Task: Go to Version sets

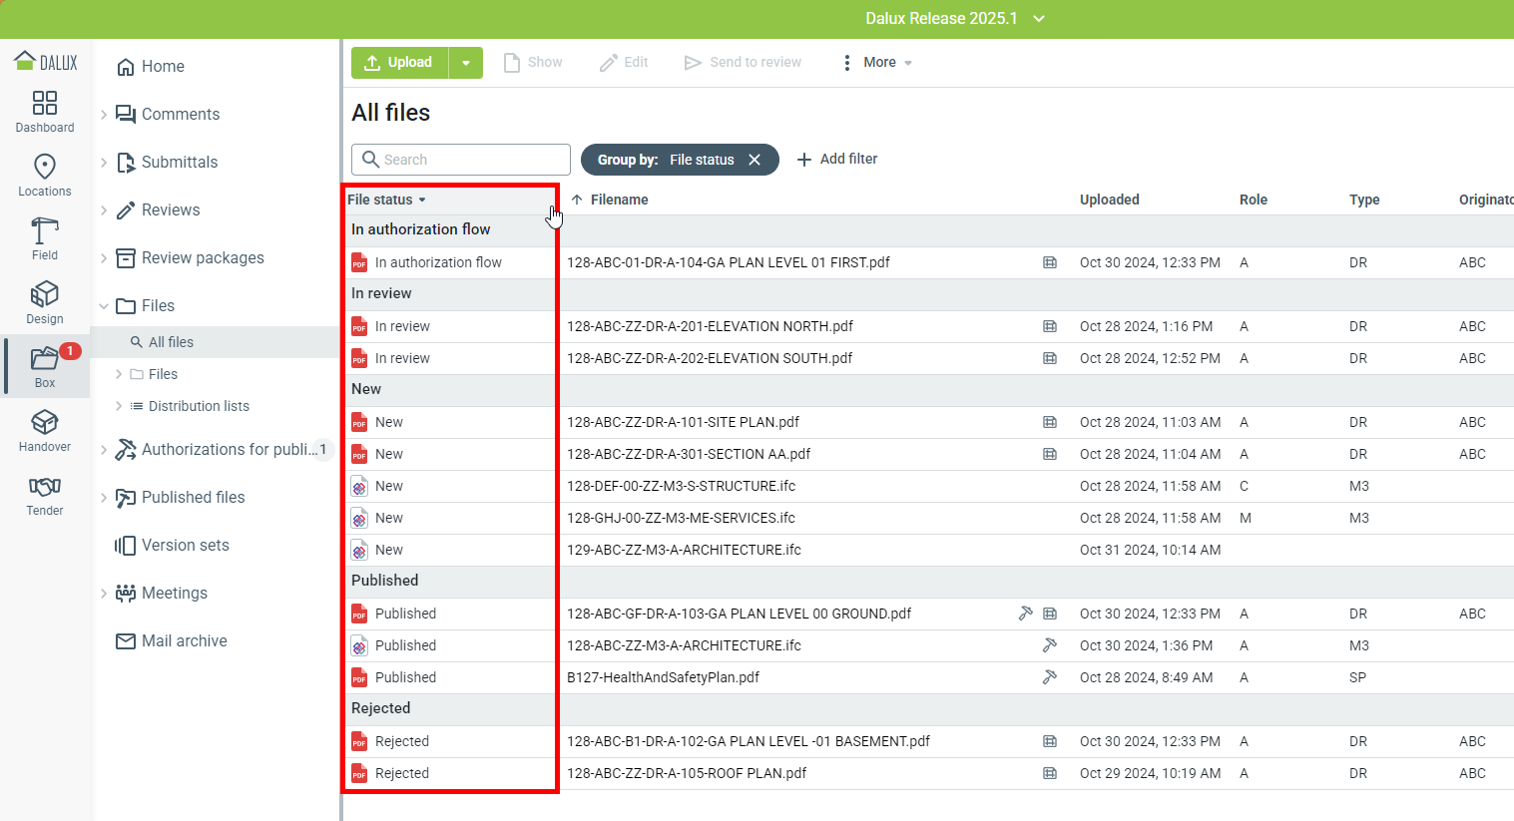Action: tap(185, 545)
